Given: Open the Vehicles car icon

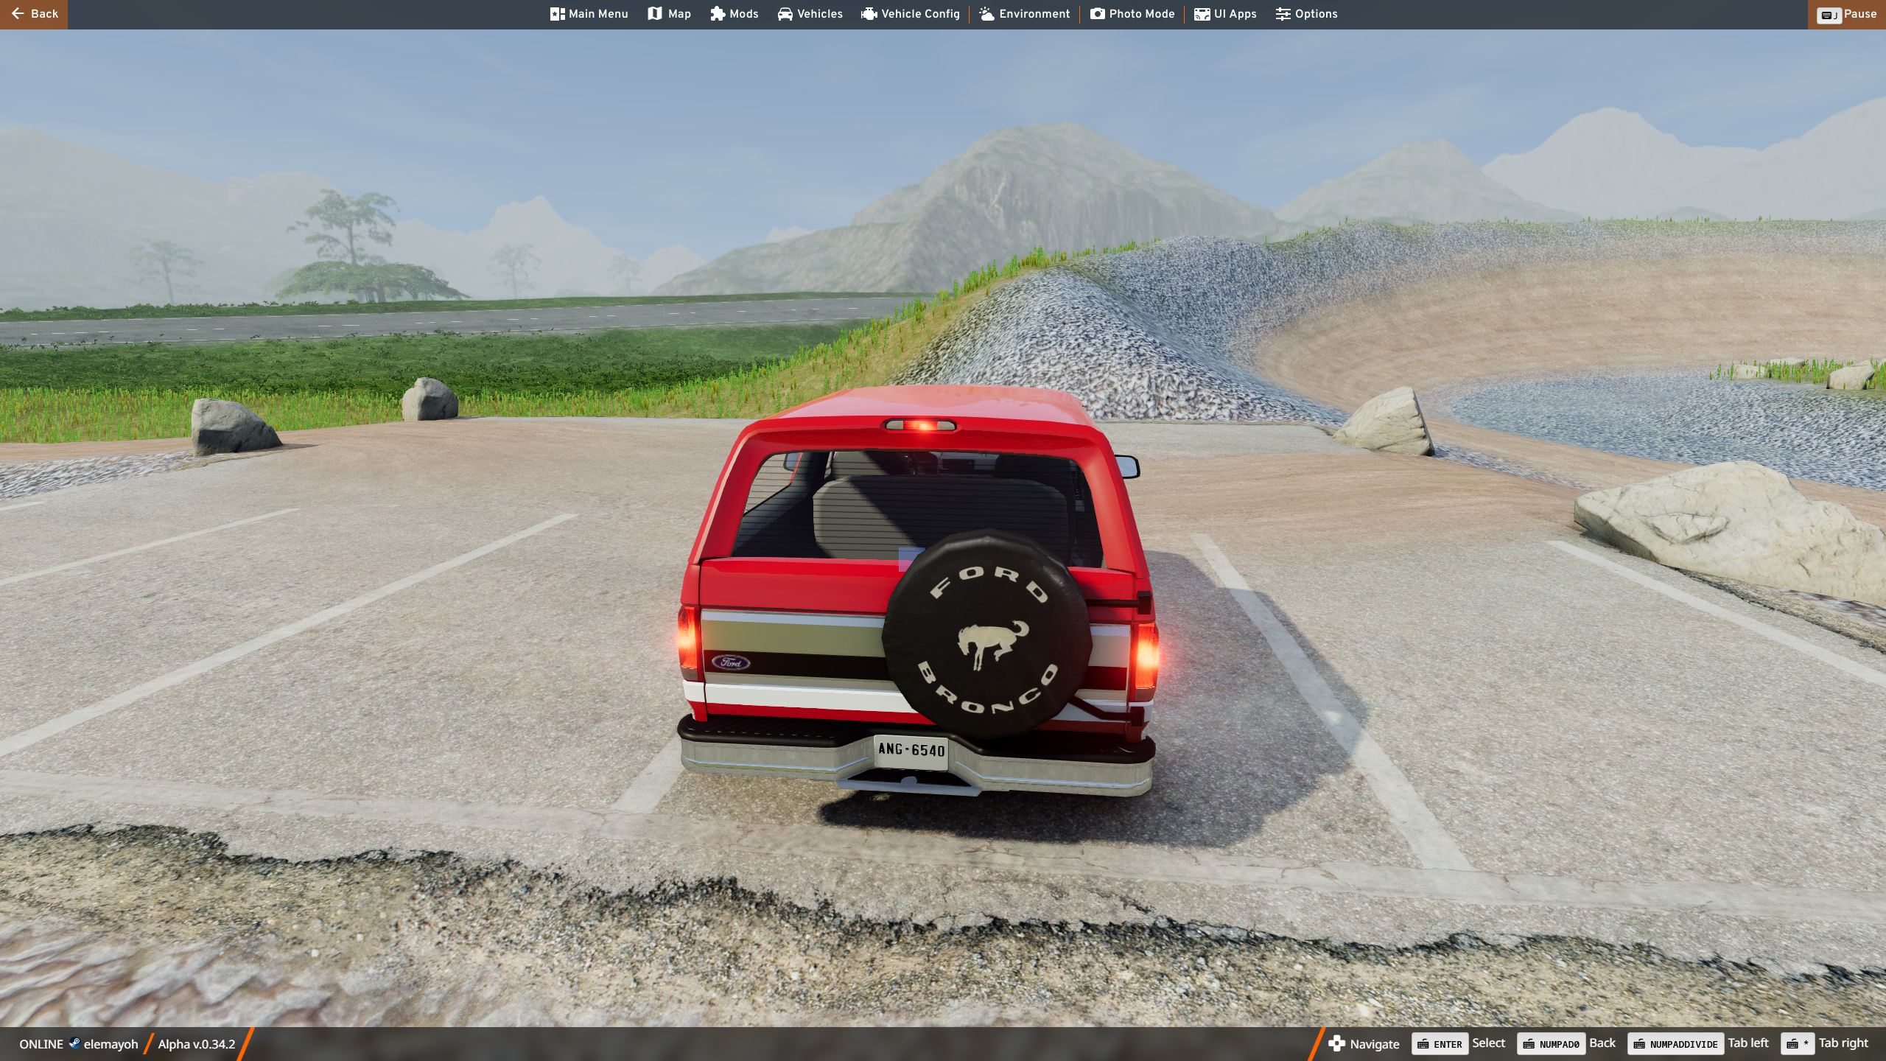Looking at the screenshot, I should click(785, 14).
